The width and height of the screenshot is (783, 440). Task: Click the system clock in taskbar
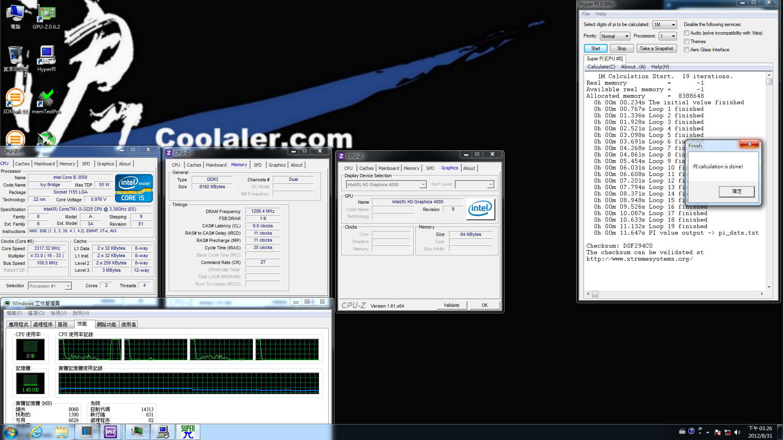760,432
